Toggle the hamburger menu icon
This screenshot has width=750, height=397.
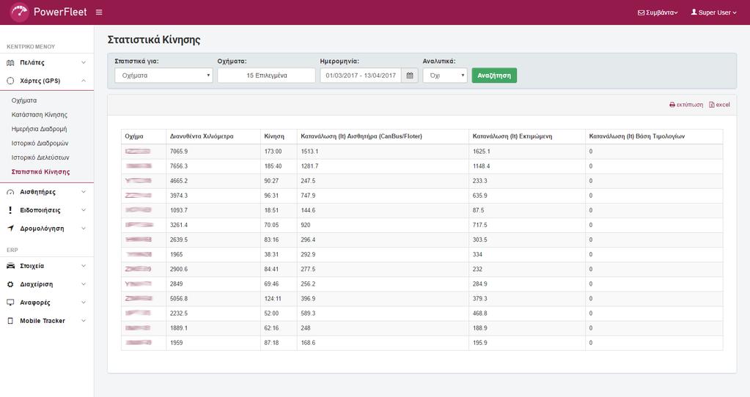click(x=99, y=12)
